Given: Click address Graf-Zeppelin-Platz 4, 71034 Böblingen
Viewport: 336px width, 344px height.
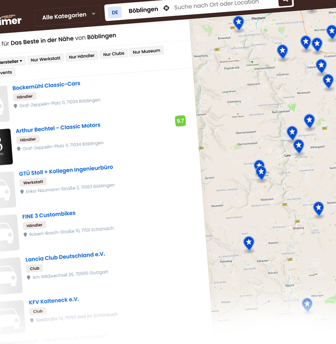Looking at the screenshot, I should click(63, 146).
